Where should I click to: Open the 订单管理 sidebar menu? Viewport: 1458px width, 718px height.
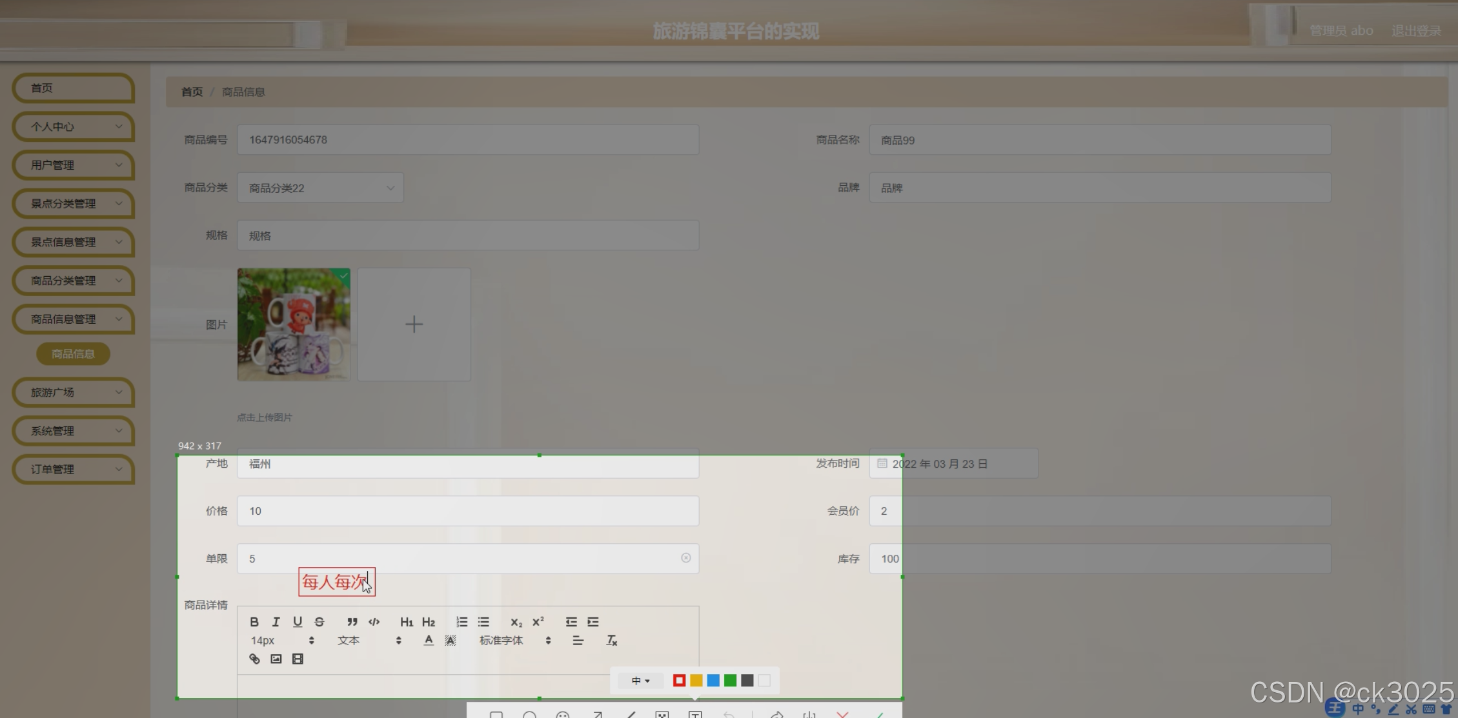pos(73,469)
